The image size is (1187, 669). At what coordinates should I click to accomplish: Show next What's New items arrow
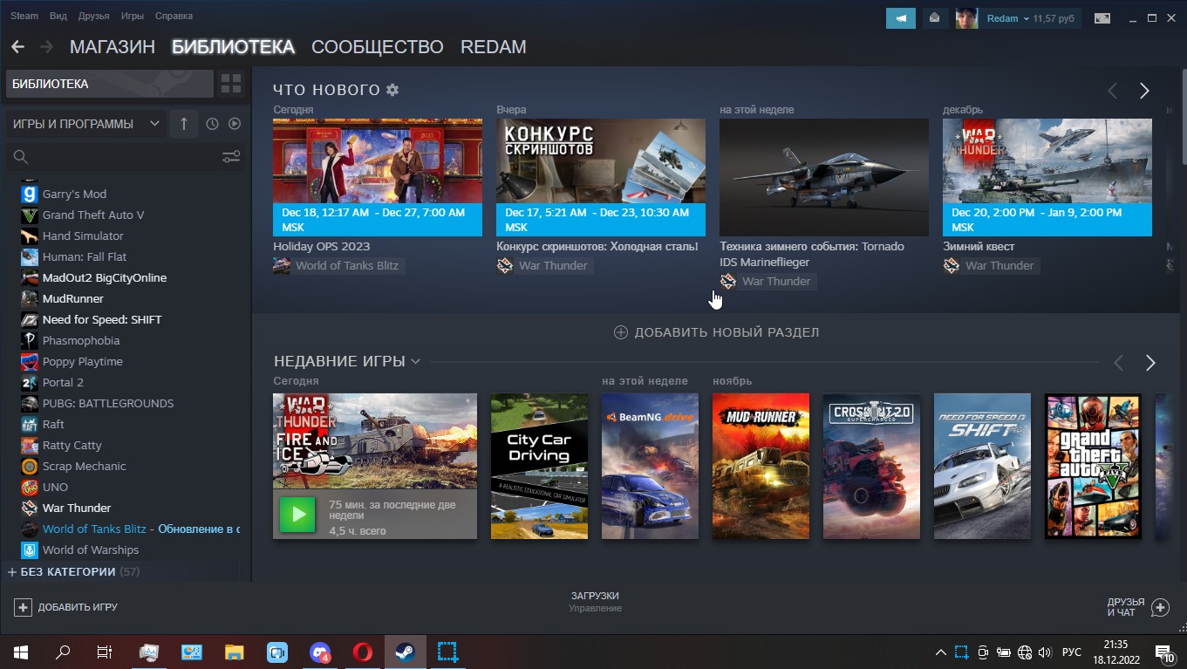[1144, 91]
